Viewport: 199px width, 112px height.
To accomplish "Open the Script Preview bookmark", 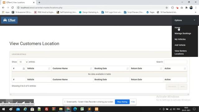I will pyautogui.click(x=134, y=12).
